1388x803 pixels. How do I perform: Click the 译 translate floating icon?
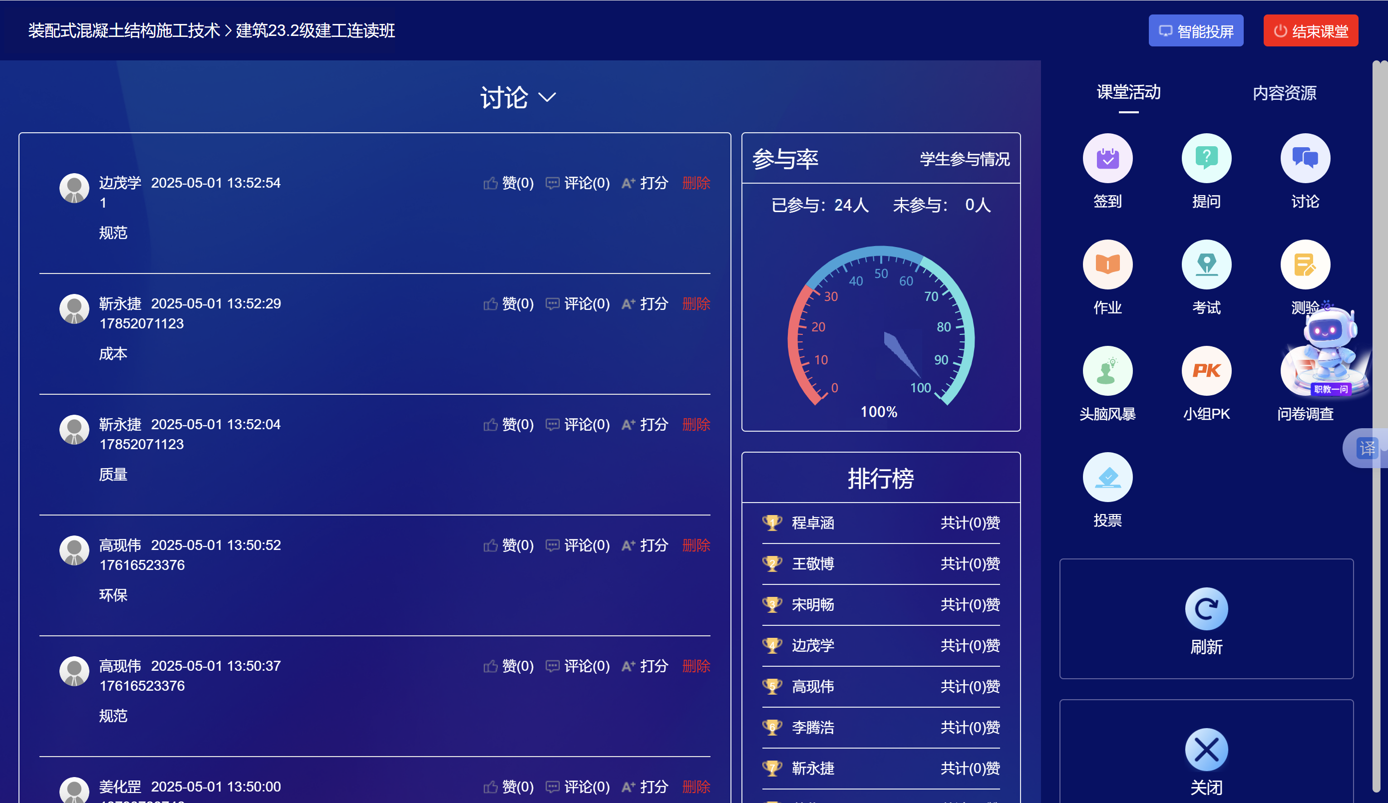1367,448
